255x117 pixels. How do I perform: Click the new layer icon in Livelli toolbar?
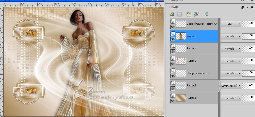click(189, 14)
